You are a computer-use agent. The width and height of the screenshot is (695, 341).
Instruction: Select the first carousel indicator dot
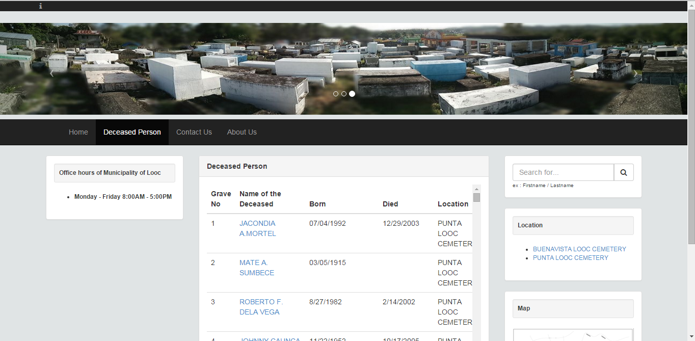pyautogui.click(x=336, y=94)
